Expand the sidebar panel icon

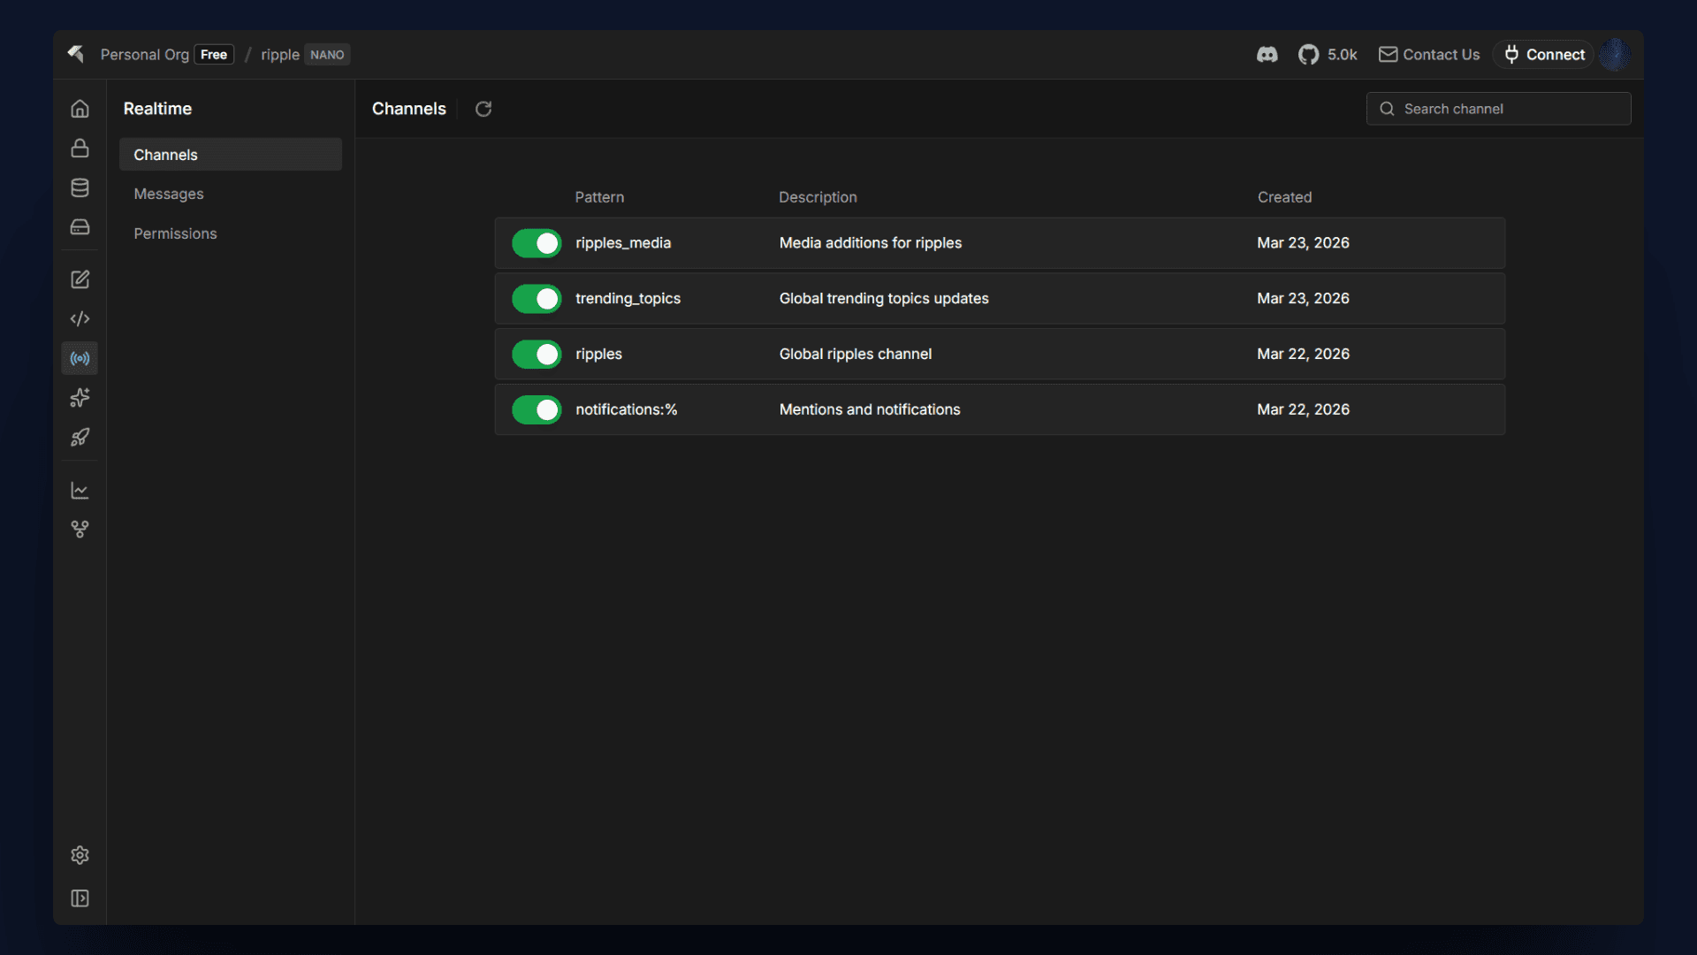pyautogui.click(x=80, y=898)
